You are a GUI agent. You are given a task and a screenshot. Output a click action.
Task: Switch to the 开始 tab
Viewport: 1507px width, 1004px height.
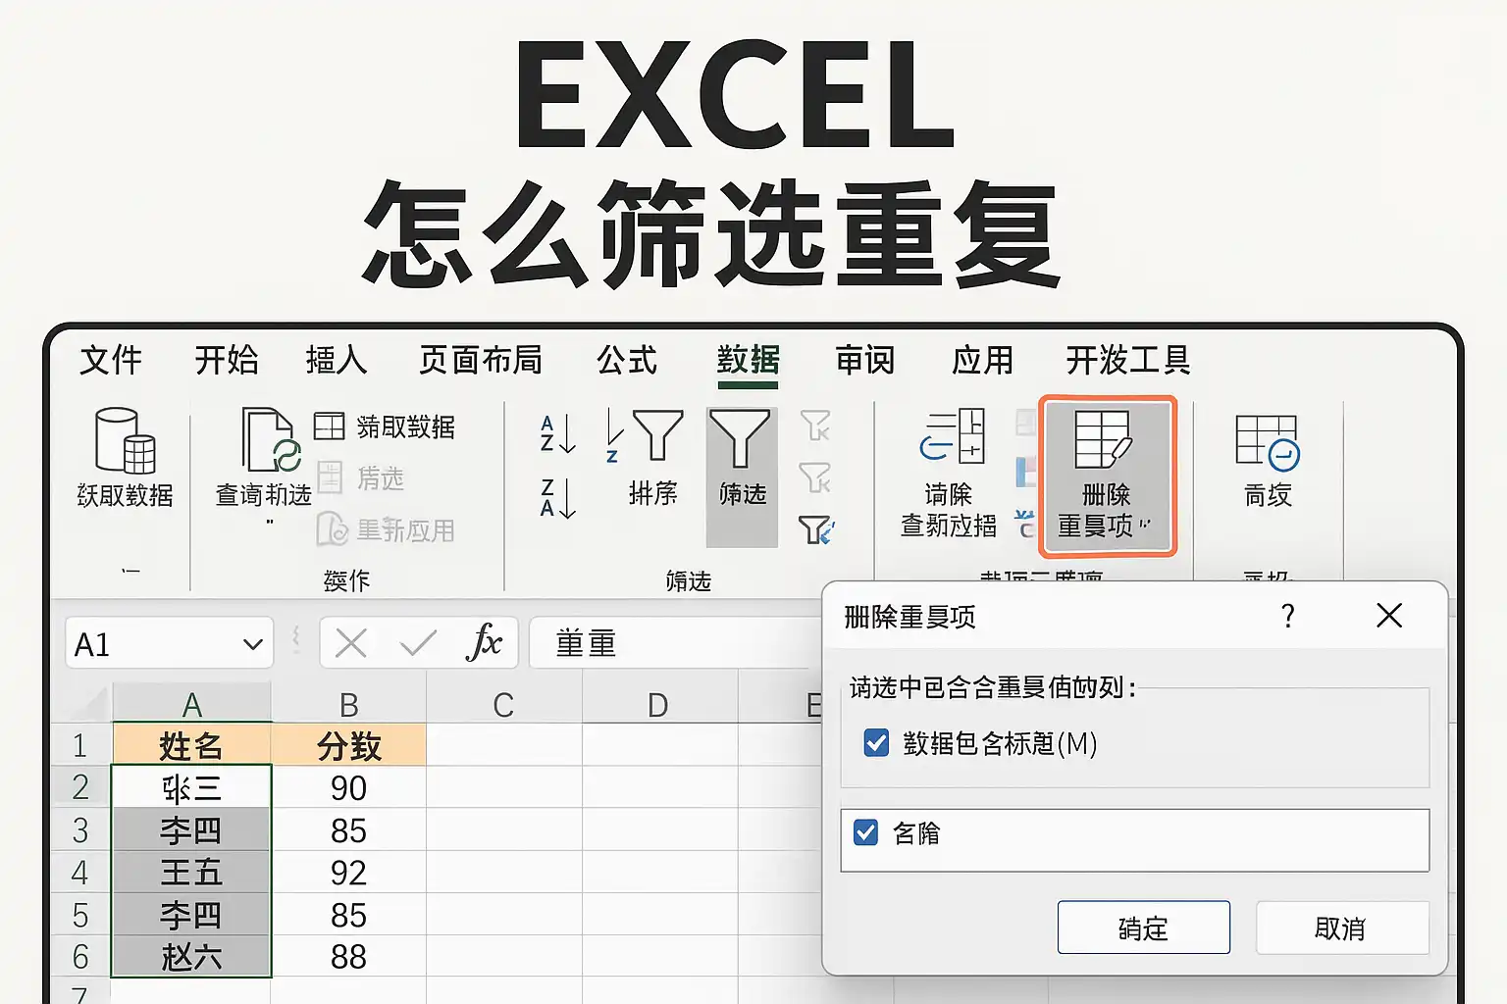227,360
